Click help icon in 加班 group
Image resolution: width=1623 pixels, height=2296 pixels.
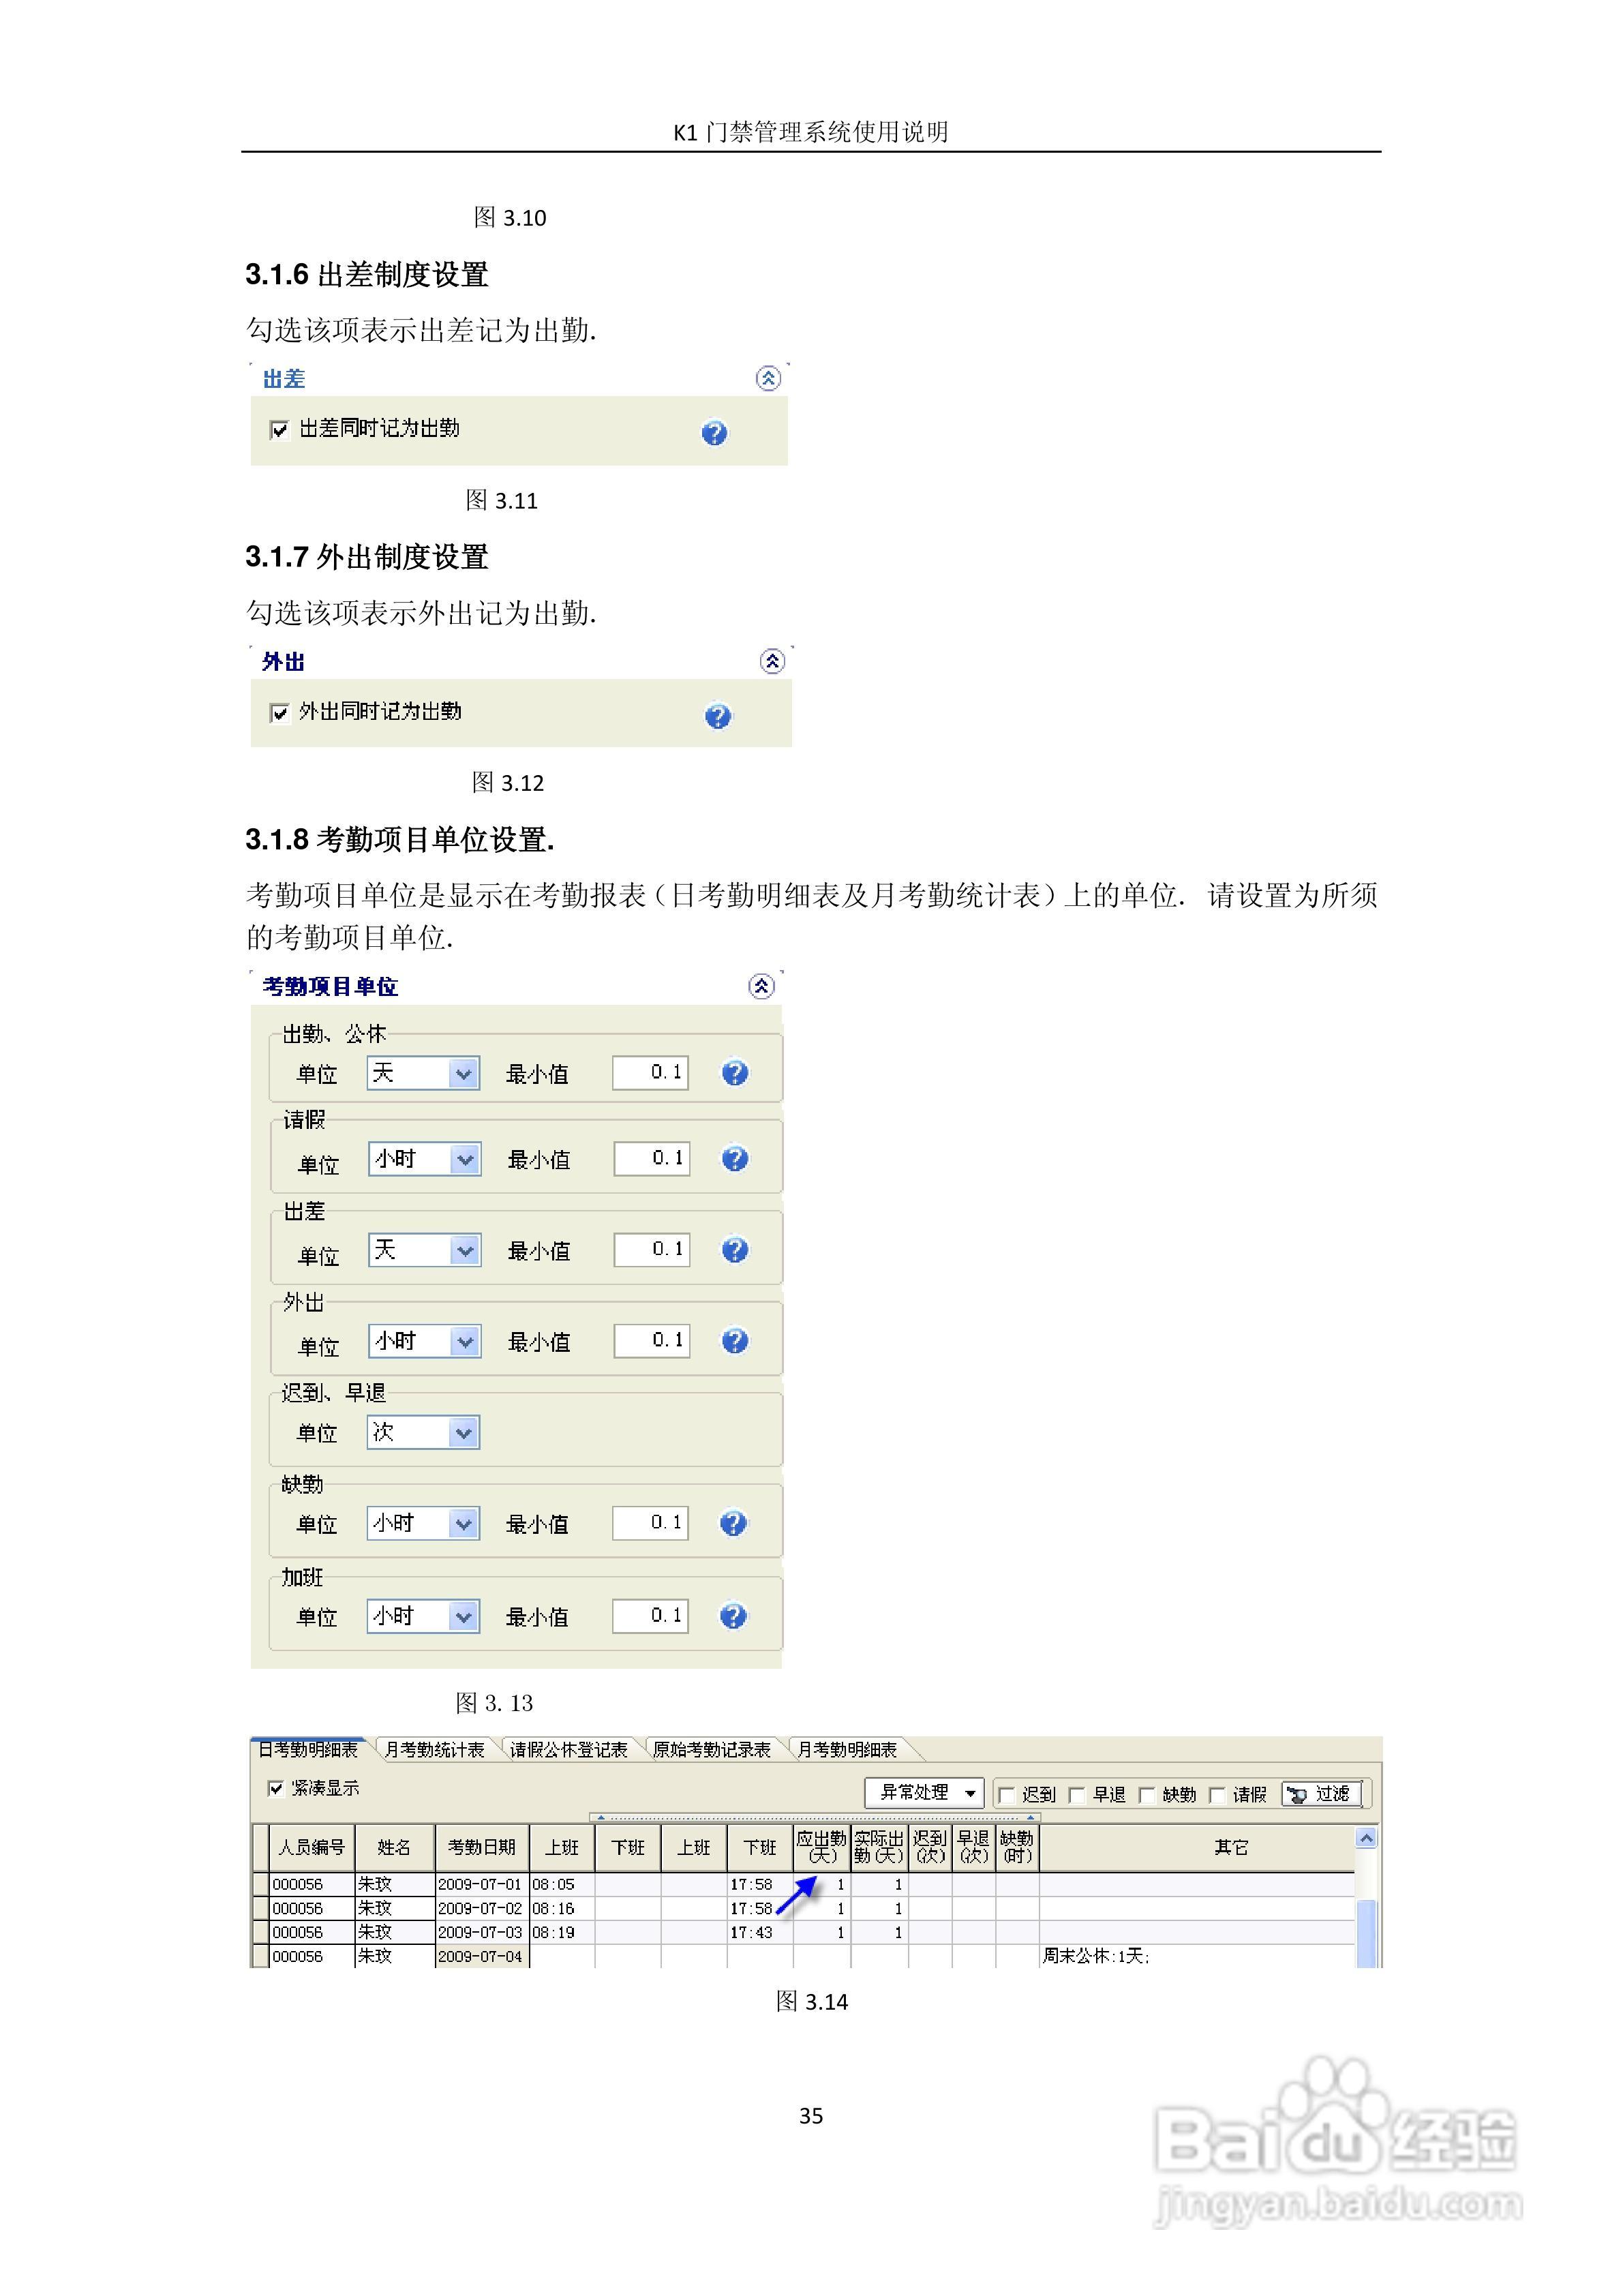pyautogui.click(x=733, y=1616)
